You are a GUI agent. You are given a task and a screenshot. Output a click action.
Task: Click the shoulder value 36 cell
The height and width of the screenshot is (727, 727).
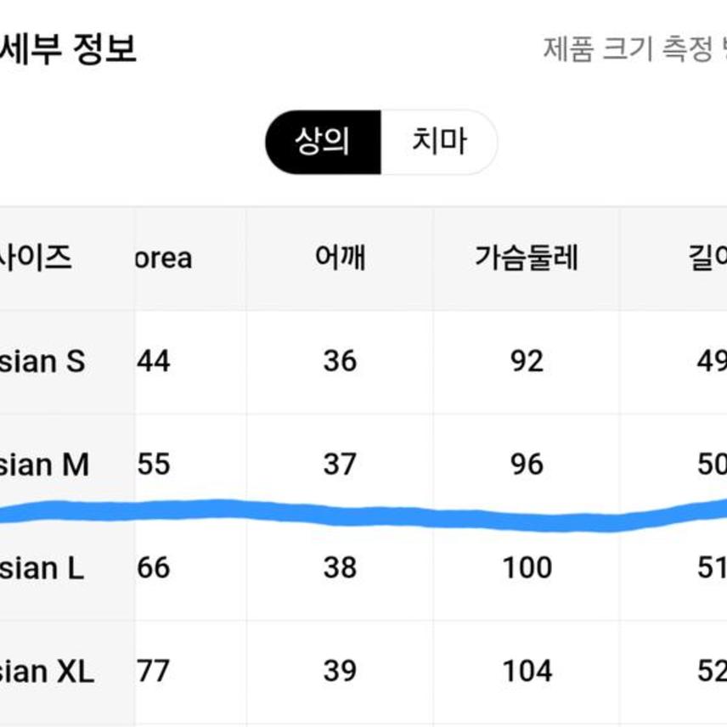pos(340,362)
